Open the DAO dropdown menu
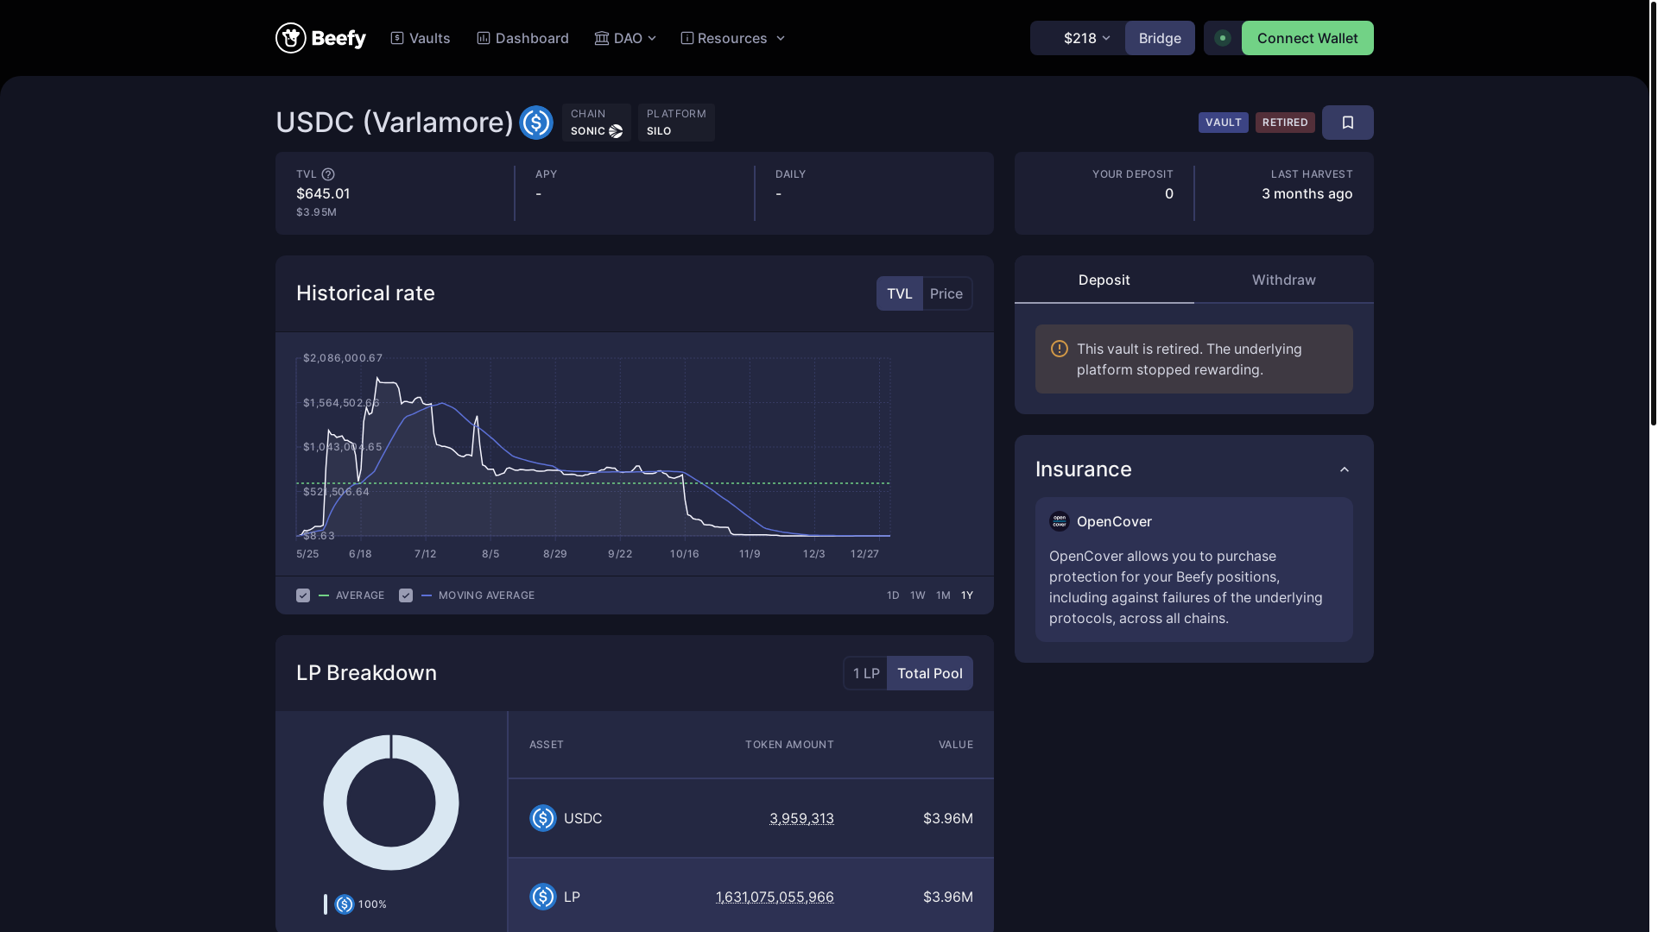Viewport: 1658px width, 932px height. pos(625,38)
